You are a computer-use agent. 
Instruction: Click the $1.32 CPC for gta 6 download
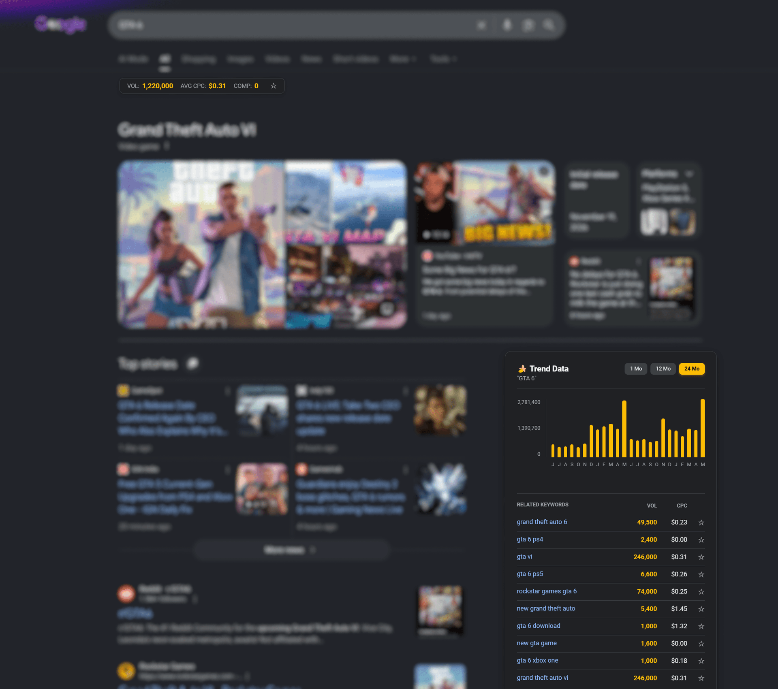click(x=679, y=626)
